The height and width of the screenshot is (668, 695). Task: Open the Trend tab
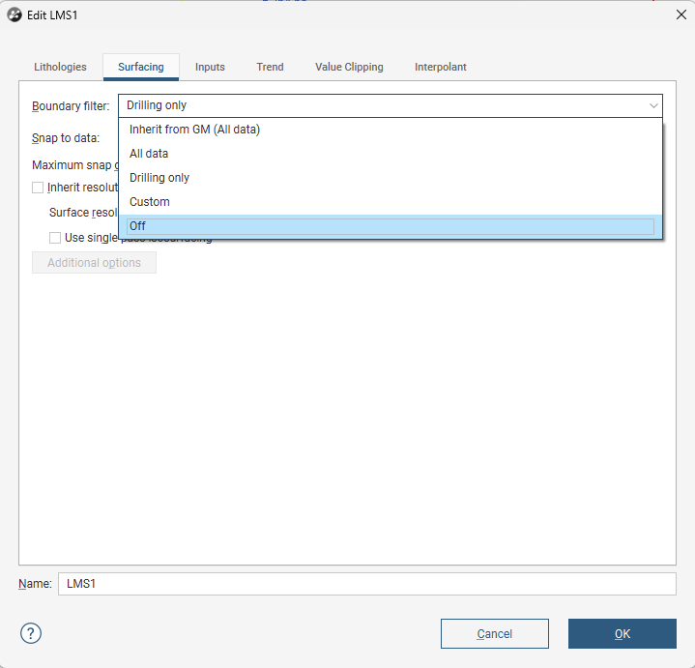[270, 67]
